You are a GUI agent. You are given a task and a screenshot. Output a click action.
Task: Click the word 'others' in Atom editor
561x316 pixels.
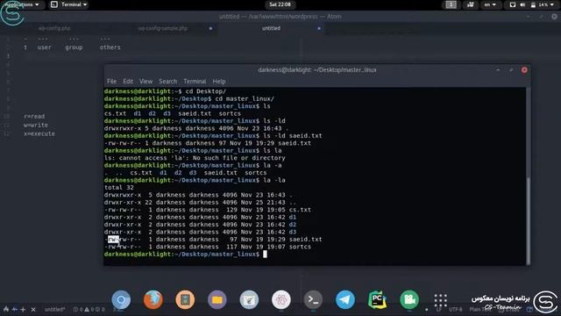coord(110,47)
